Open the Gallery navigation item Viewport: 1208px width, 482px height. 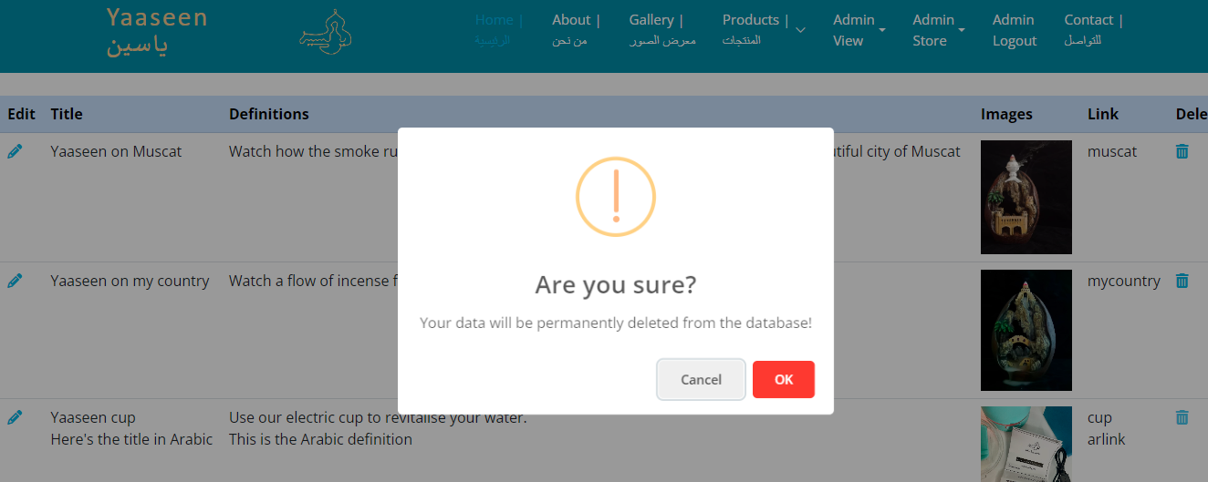coord(661,29)
